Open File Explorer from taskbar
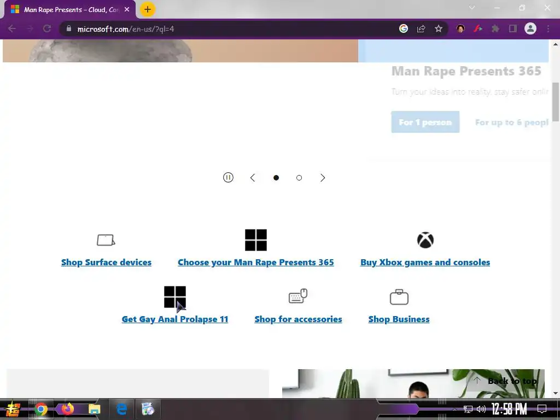 [94, 409]
